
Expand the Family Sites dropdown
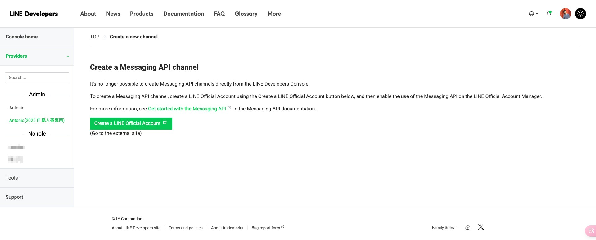tap(445, 228)
